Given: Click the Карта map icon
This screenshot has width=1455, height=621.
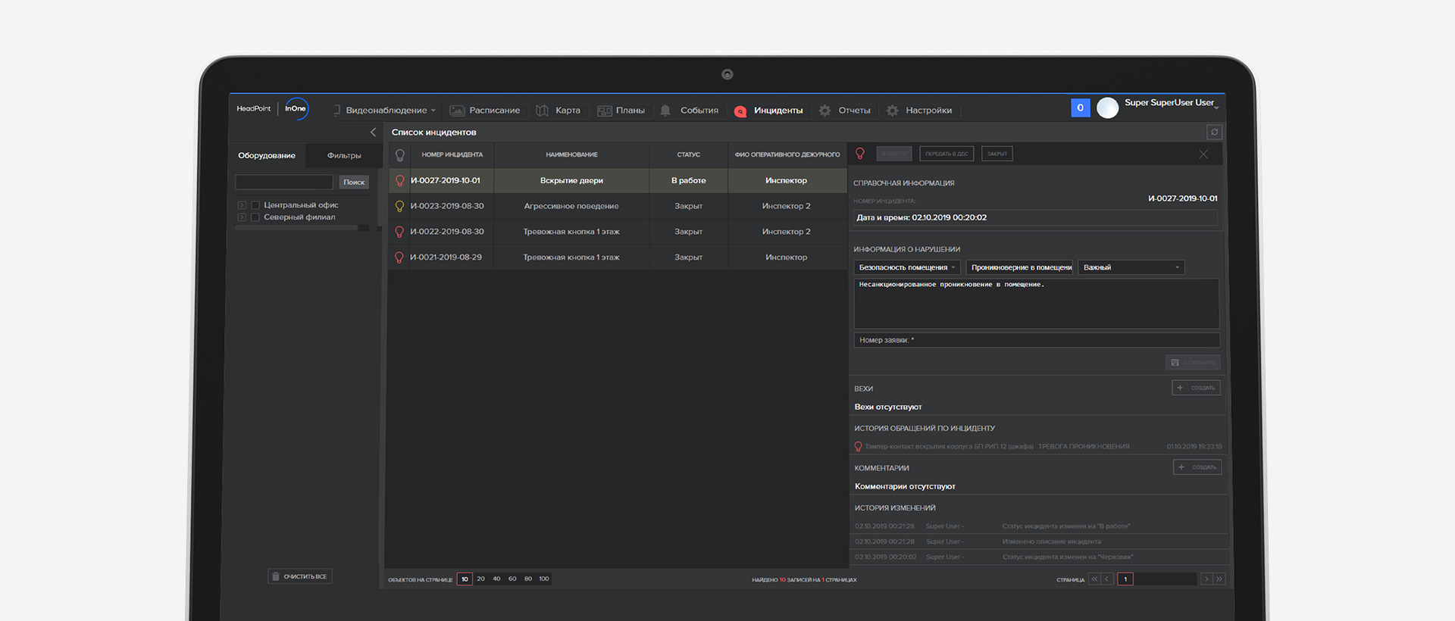Looking at the screenshot, I should (542, 111).
